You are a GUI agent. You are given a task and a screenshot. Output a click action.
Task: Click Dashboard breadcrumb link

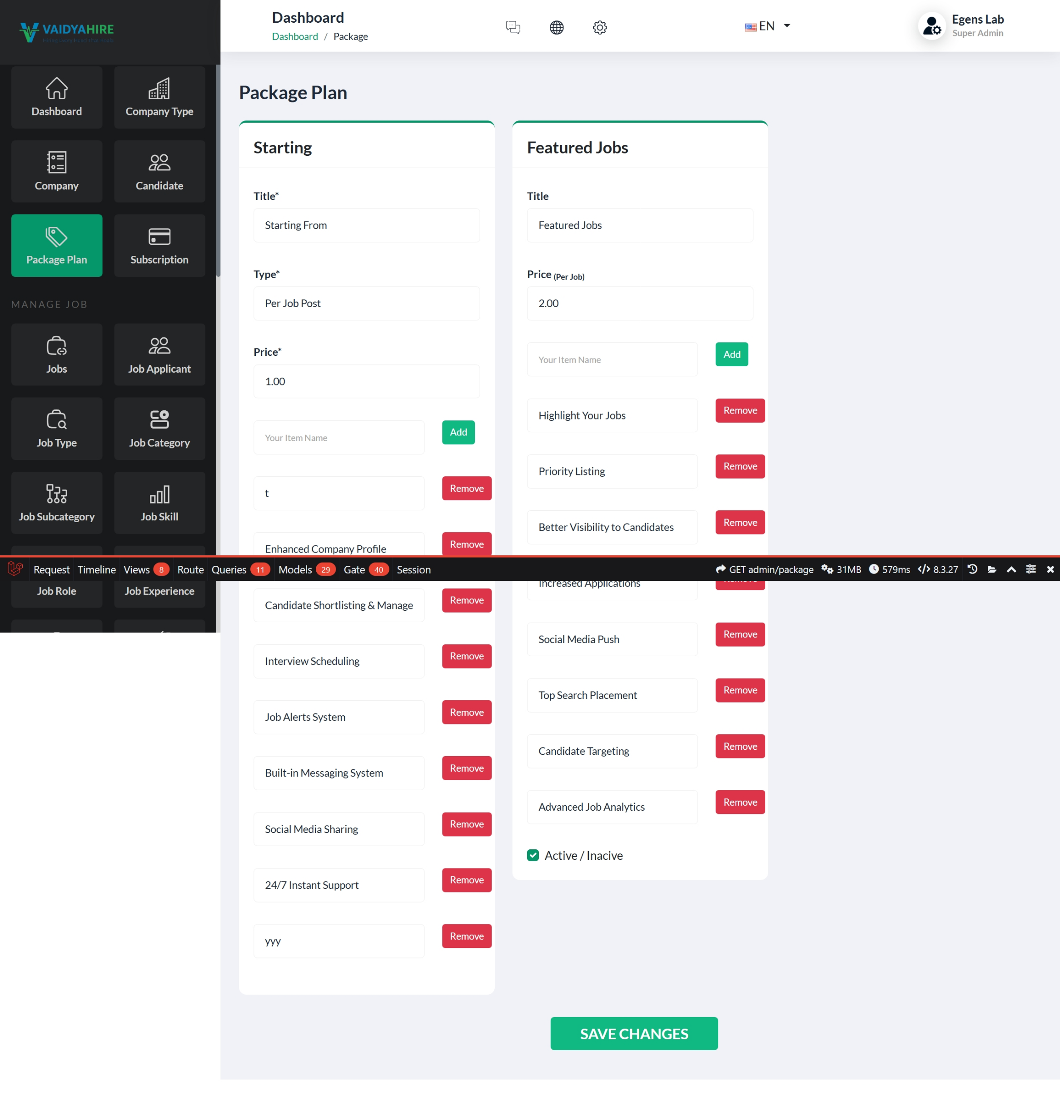tap(294, 36)
